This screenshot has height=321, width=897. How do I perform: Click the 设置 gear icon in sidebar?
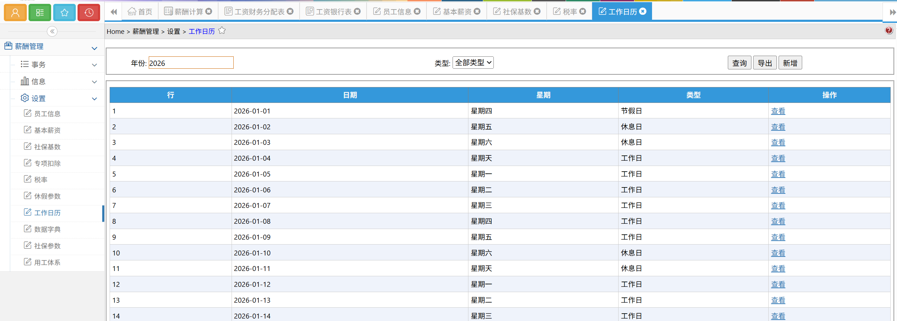coord(25,98)
